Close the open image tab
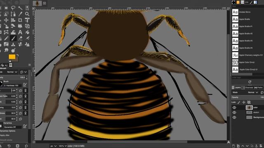 (45, 3)
